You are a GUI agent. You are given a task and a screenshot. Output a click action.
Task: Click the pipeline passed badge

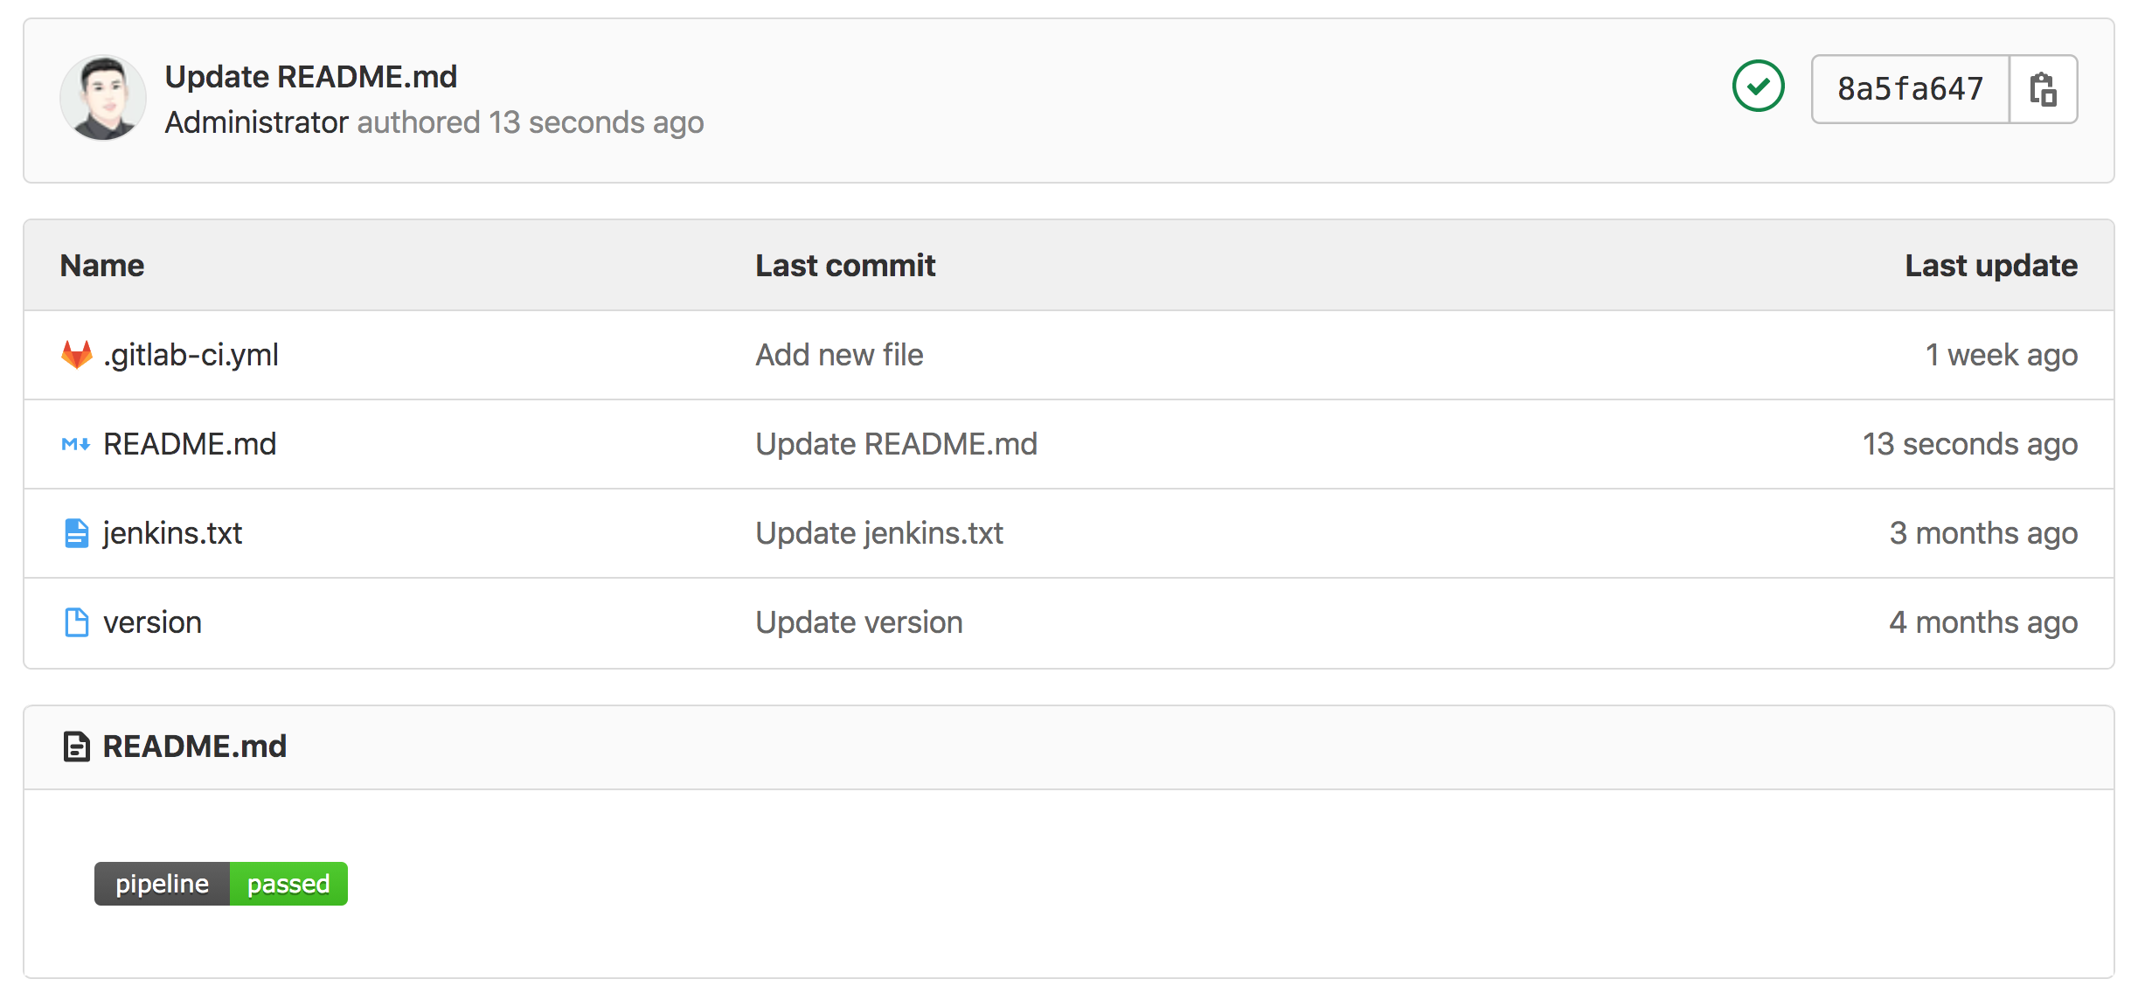[221, 884]
